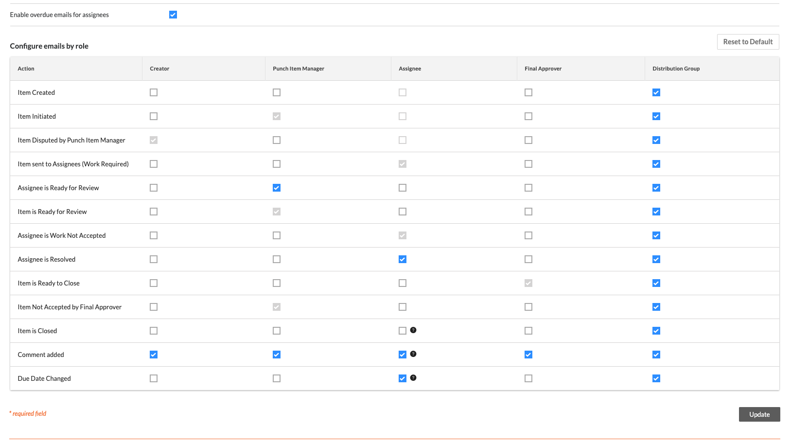Uncheck Enable overdue emails for assignees
The image size is (791, 445).
173,15
